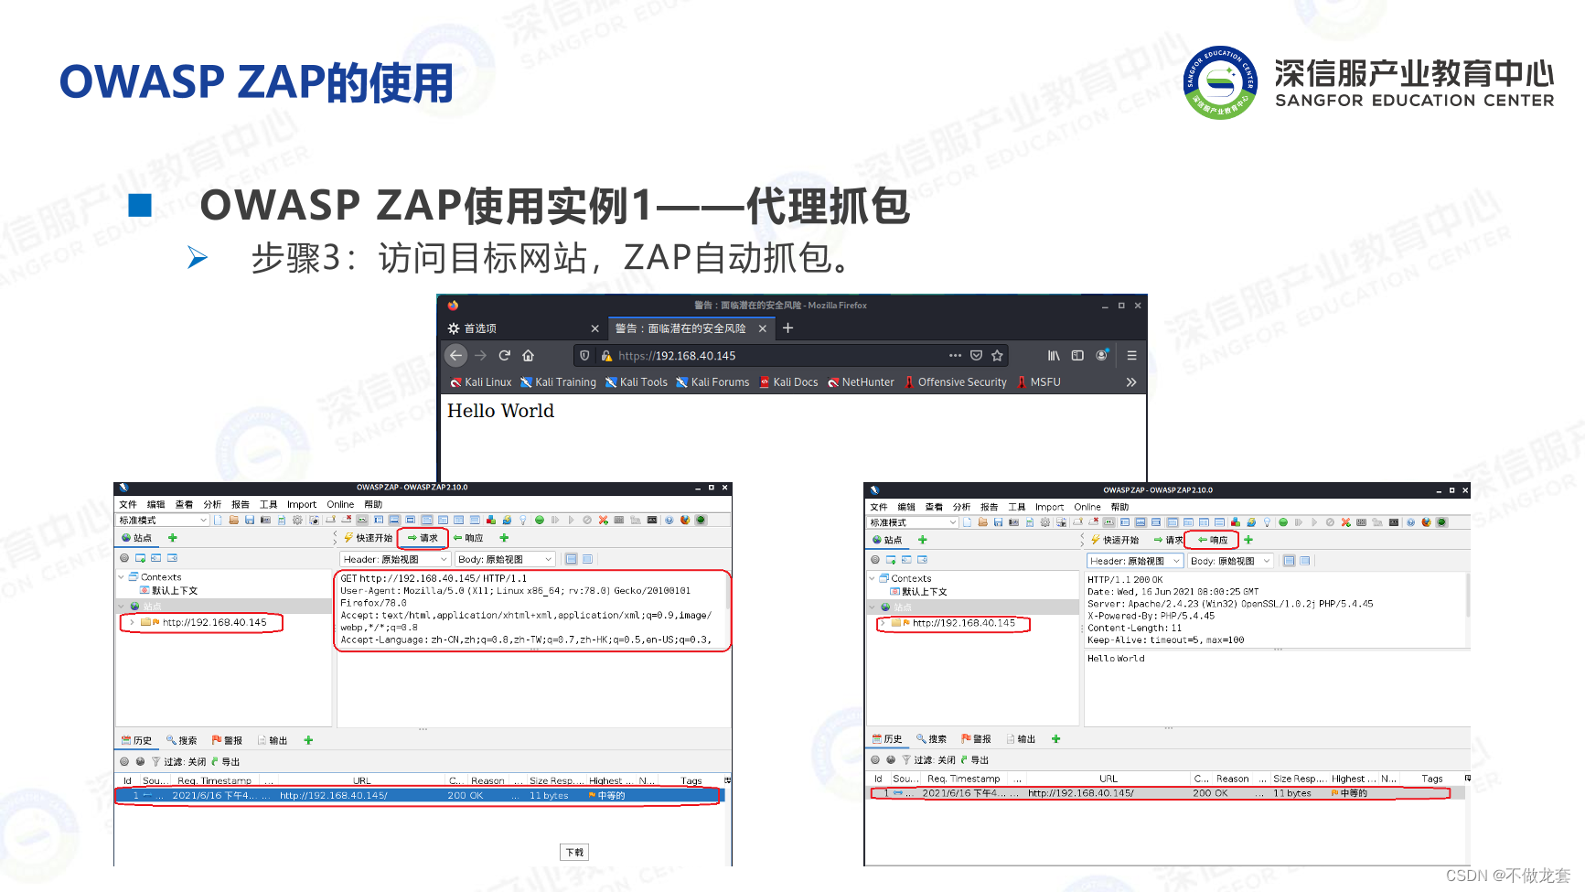
Task: Select the history row in right ZAP table
Action: click(x=1166, y=793)
